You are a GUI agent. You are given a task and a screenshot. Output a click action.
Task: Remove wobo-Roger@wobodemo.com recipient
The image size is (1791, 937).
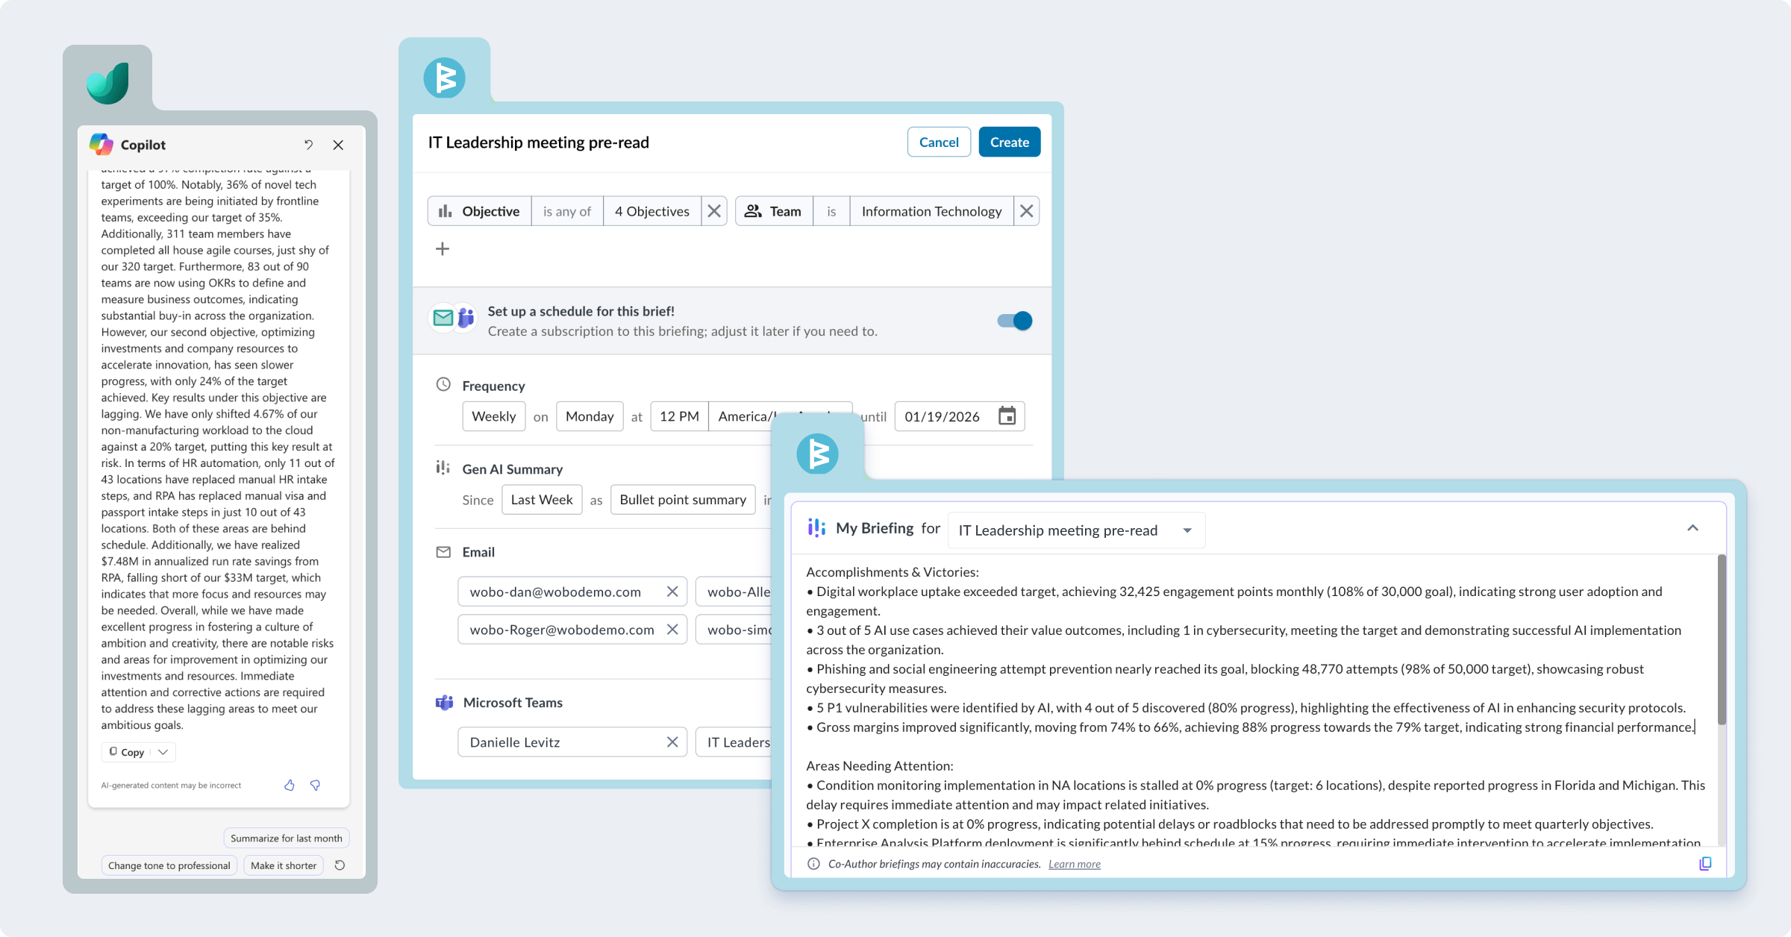click(x=672, y=630)
